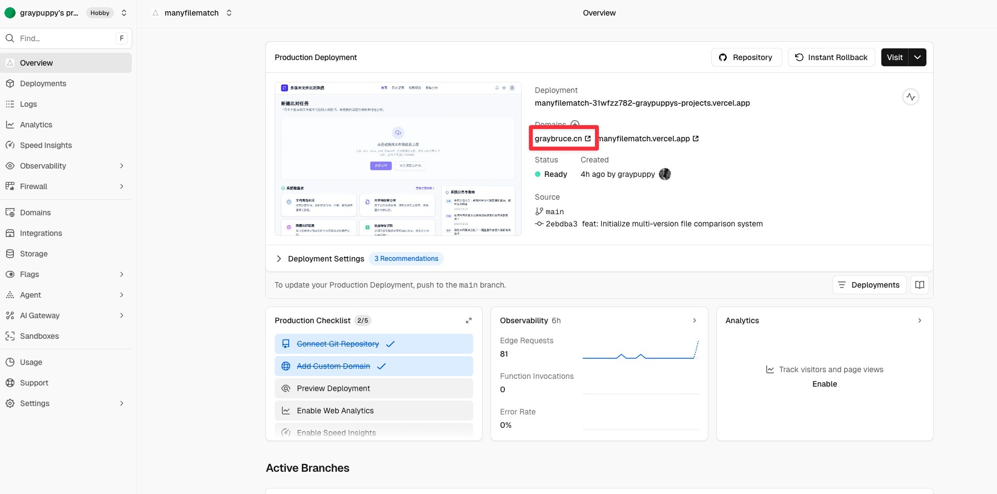Go to Deployments in the sidebar
Screen dimensions: 997x494
pos(43,83)
